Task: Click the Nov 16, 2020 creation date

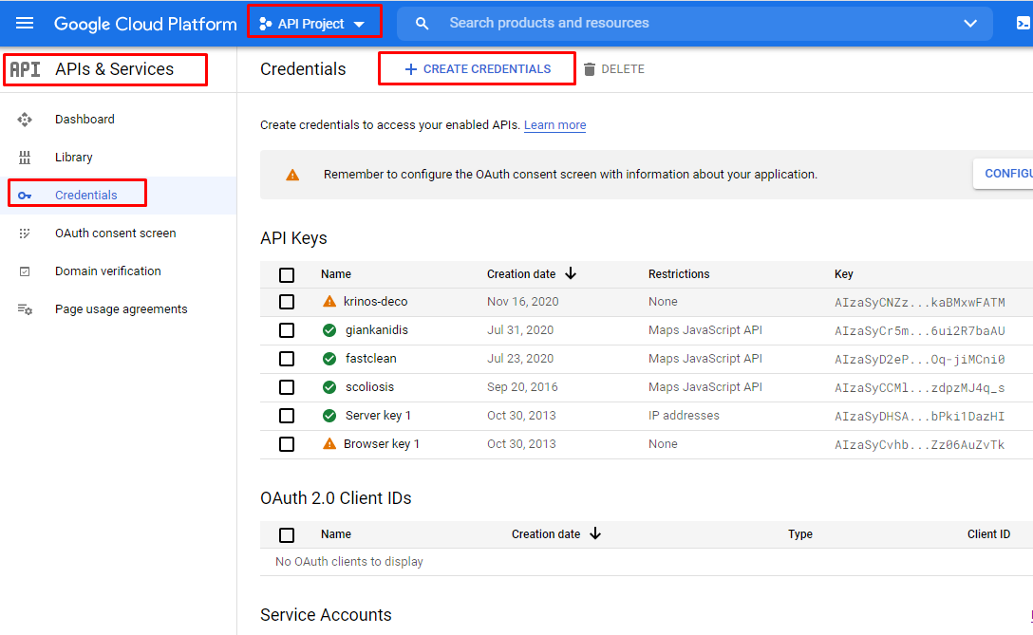Action: (x=522, y=302)
